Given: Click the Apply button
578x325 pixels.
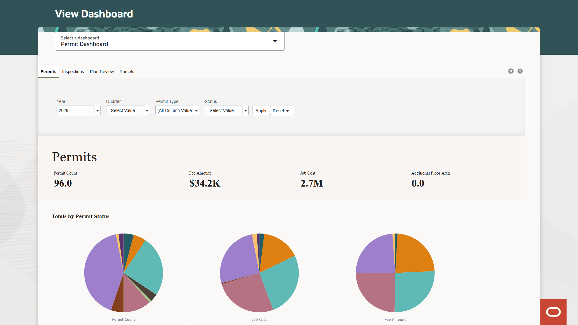Looking at the screenshot, I should [x=261, y=111].
